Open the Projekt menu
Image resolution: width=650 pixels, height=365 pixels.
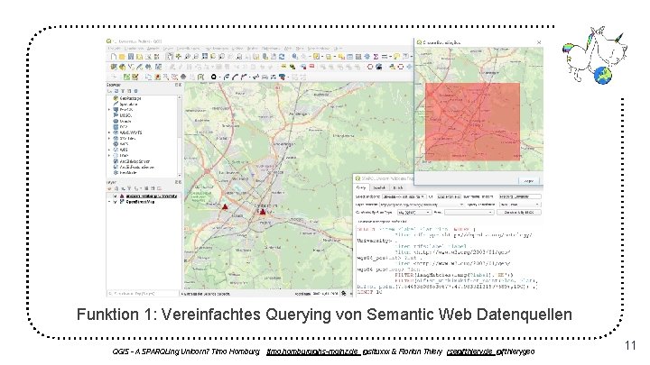tap(114, 49)
